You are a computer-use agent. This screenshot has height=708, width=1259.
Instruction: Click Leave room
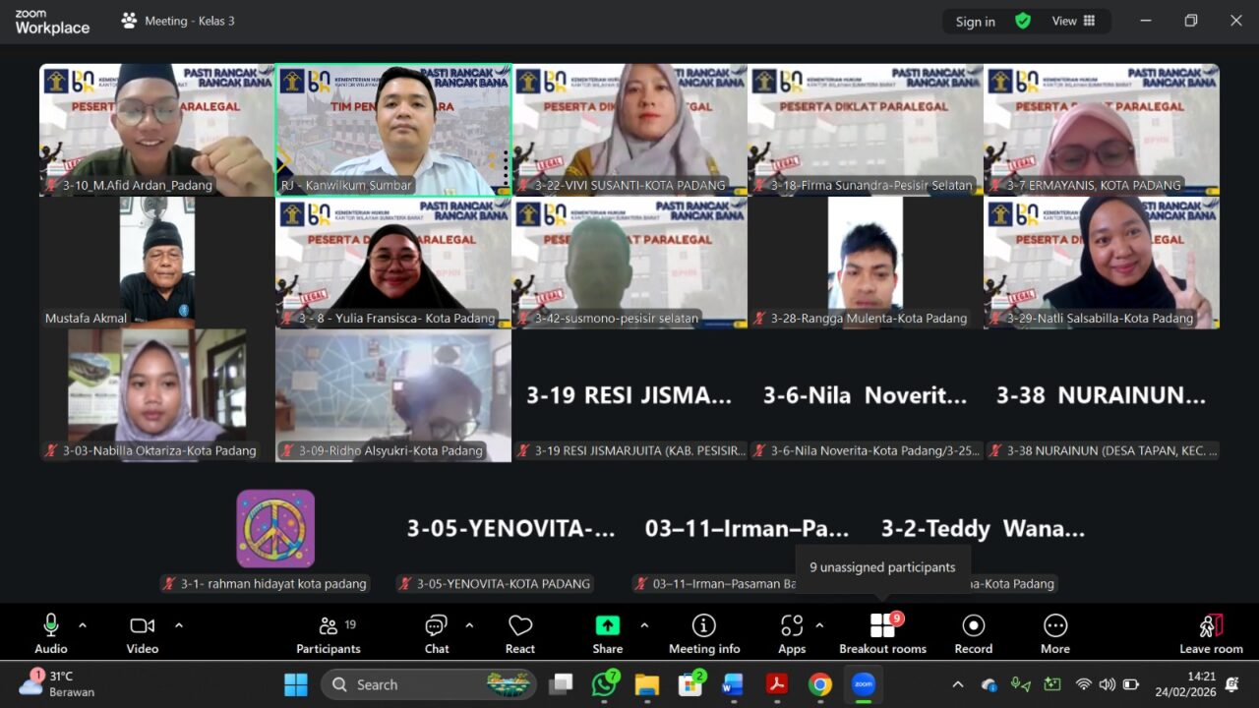1211,633
